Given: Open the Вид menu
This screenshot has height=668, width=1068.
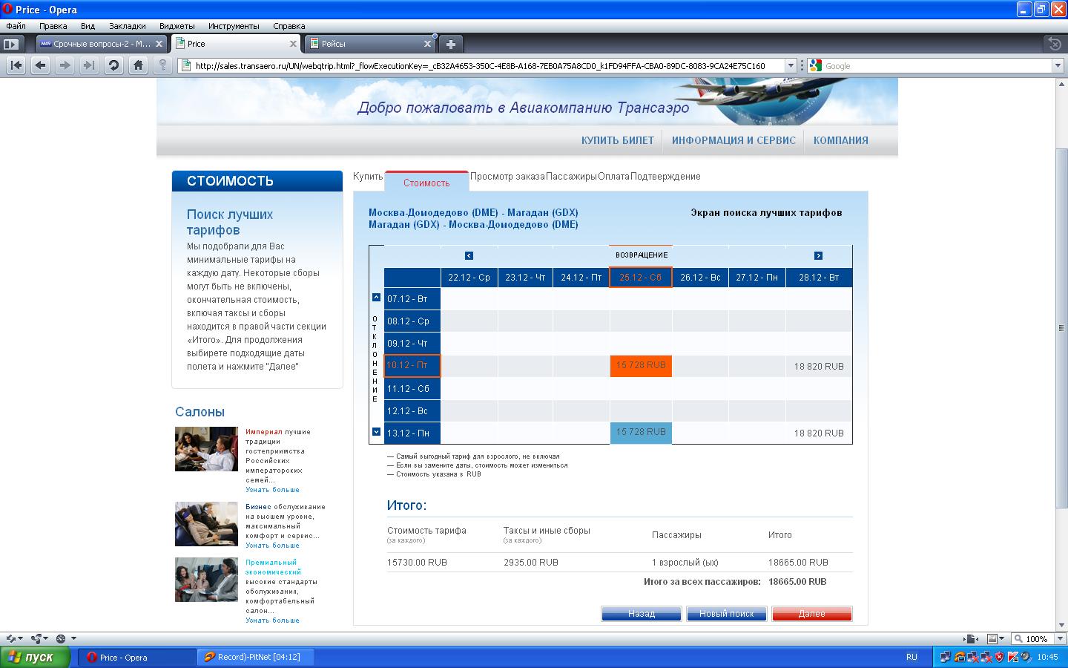Looking at the screenshot, I should click(88, 26).
